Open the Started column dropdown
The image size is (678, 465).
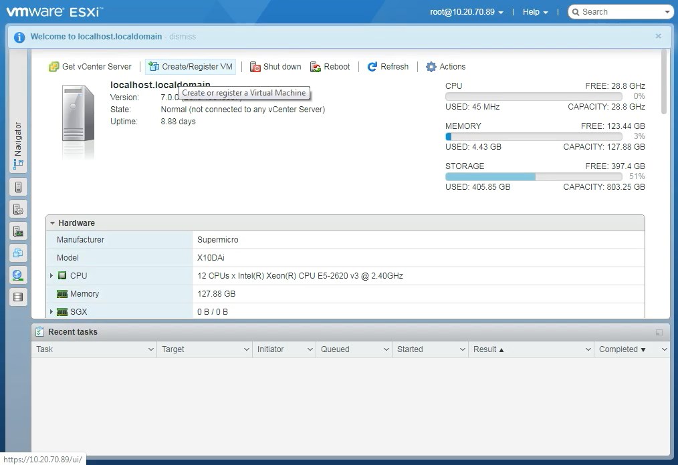click(463, 349)
